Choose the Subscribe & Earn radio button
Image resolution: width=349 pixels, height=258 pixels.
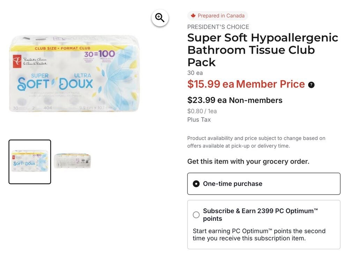(x=196, y=215)
